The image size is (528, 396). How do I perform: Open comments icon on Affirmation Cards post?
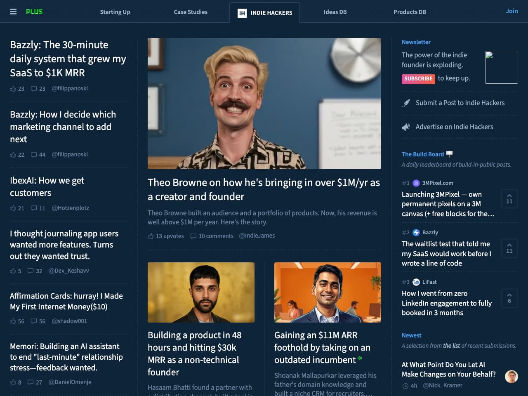point(34,321)
